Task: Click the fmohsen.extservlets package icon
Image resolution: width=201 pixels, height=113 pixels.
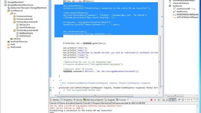Action: (x=14, y=19)
